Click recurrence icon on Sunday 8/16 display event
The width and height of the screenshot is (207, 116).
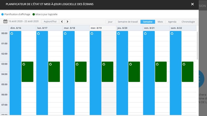pos(12,33)
